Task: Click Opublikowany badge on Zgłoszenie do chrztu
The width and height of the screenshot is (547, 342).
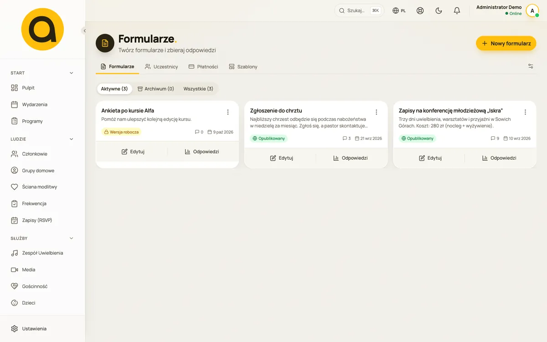Action: 268,138
